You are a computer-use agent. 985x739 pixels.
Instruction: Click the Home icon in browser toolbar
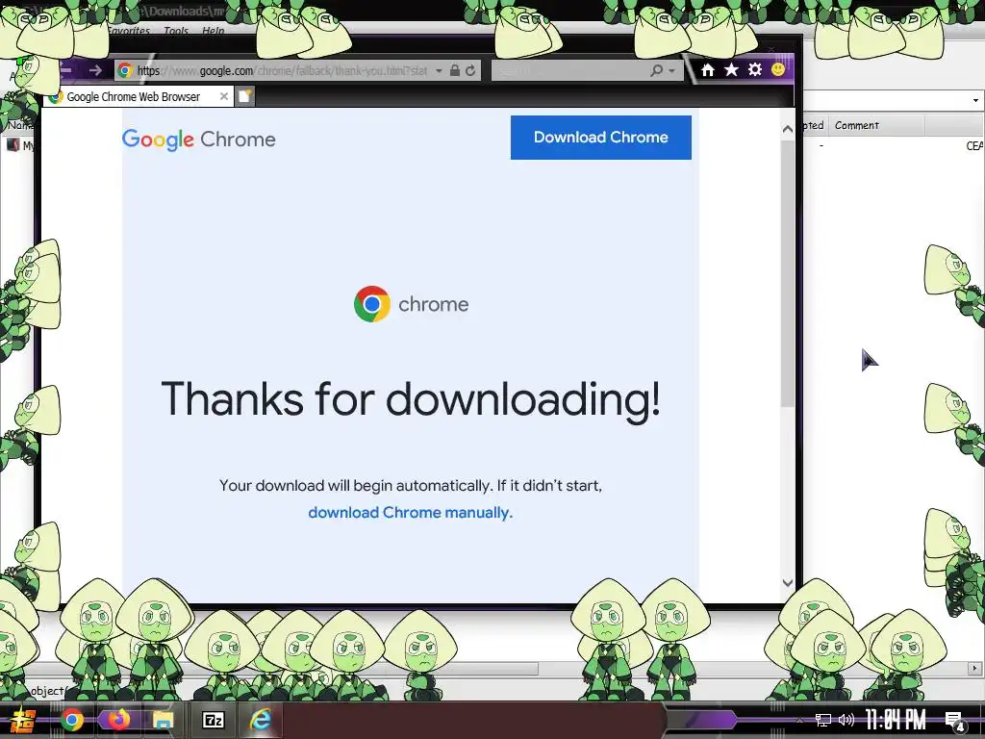click(708, 69)
